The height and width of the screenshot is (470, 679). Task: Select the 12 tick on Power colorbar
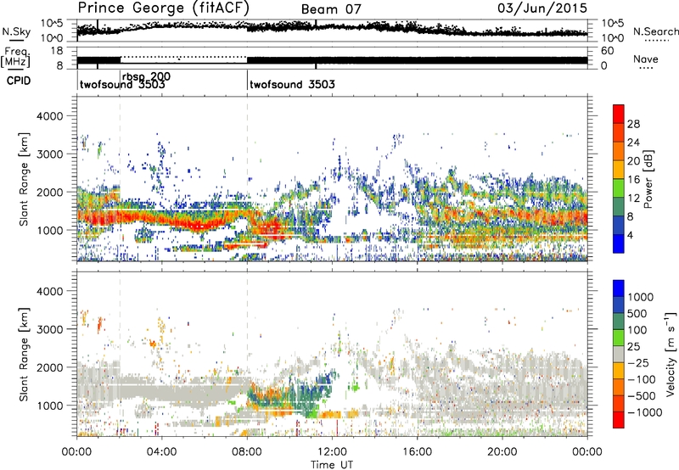click(x=633, y=199)
